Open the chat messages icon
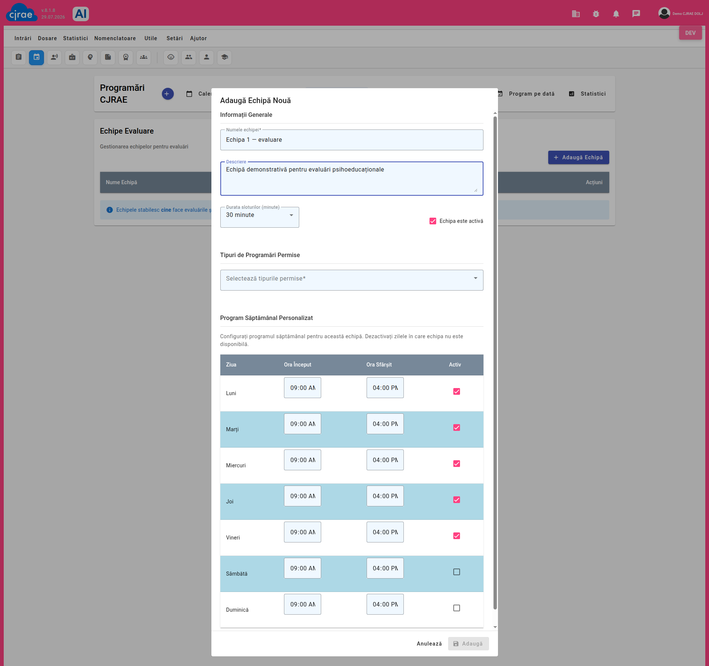This screenshot has height=666, width=709. click(x=636, y=14)
